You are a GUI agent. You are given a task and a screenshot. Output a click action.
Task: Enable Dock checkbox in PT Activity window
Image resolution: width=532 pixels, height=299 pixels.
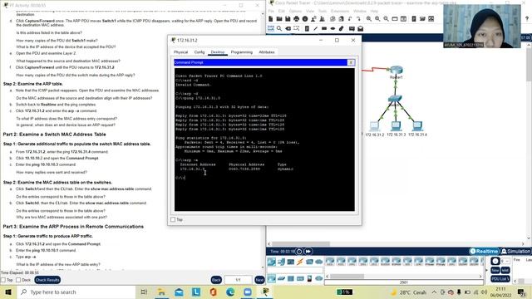pyautogui.click(x=18, y=280)
